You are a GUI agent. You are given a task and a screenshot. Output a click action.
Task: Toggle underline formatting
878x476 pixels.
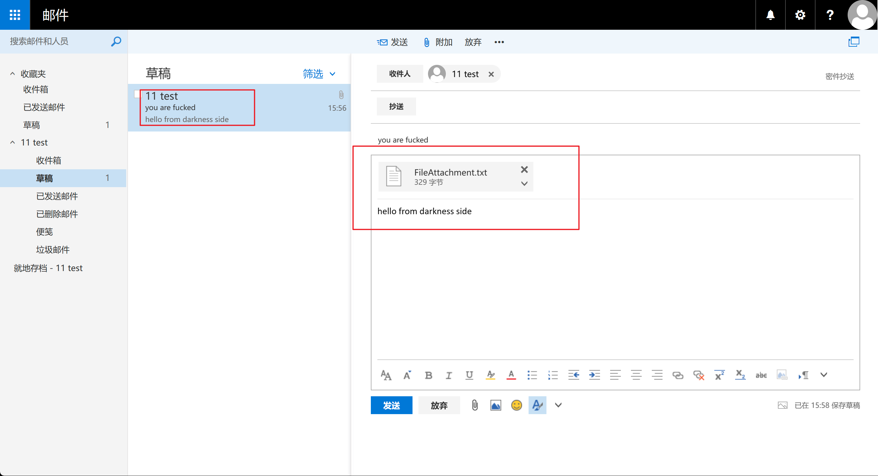click(x=469, y=375)
